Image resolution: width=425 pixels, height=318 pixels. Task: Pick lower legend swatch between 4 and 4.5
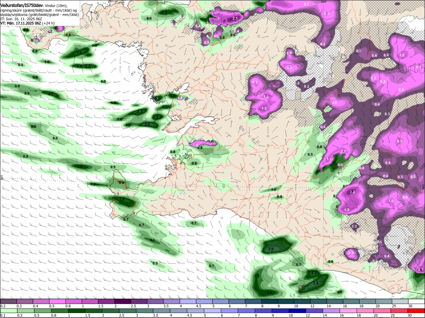tap(179, 311)
